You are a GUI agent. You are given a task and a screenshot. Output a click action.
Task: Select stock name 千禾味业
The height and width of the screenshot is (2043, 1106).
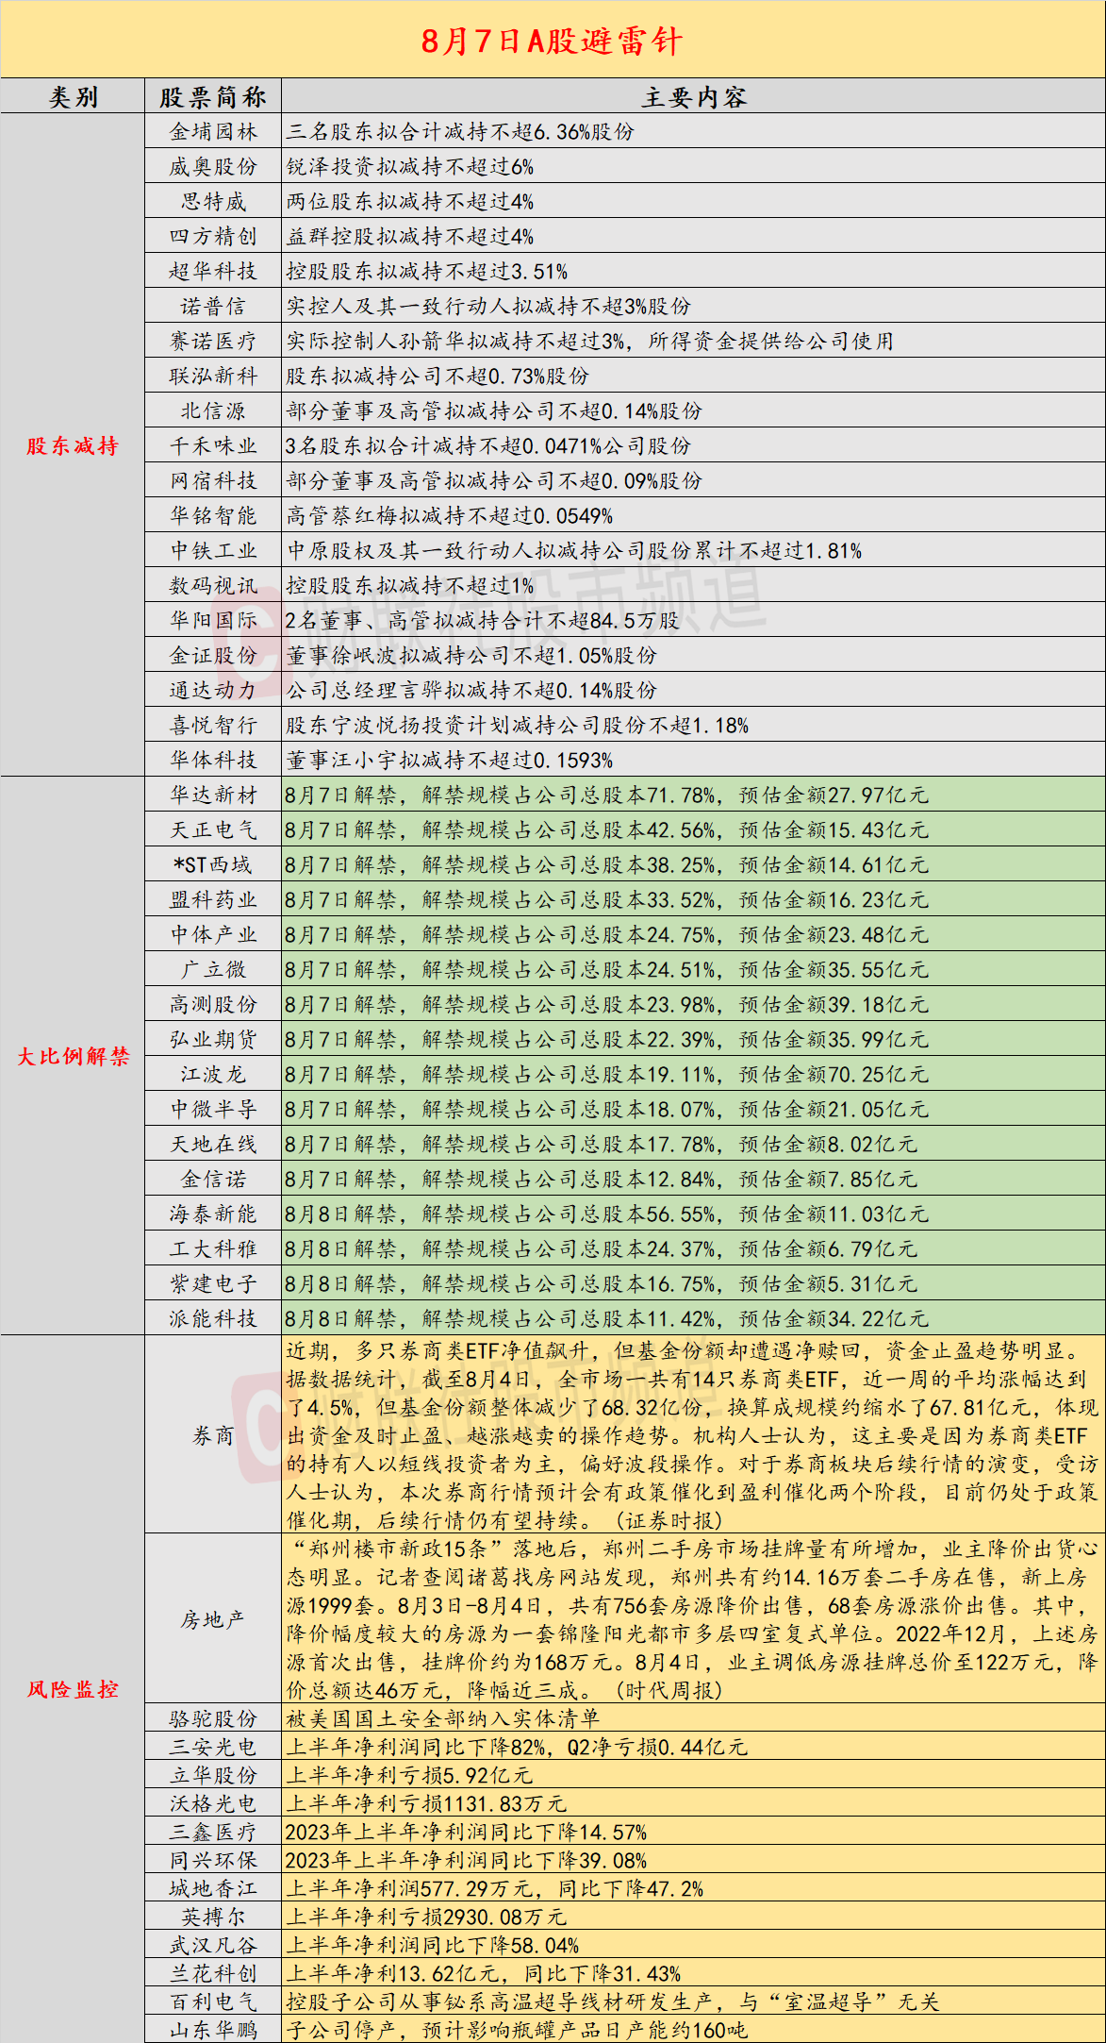[x=213, y=445]
